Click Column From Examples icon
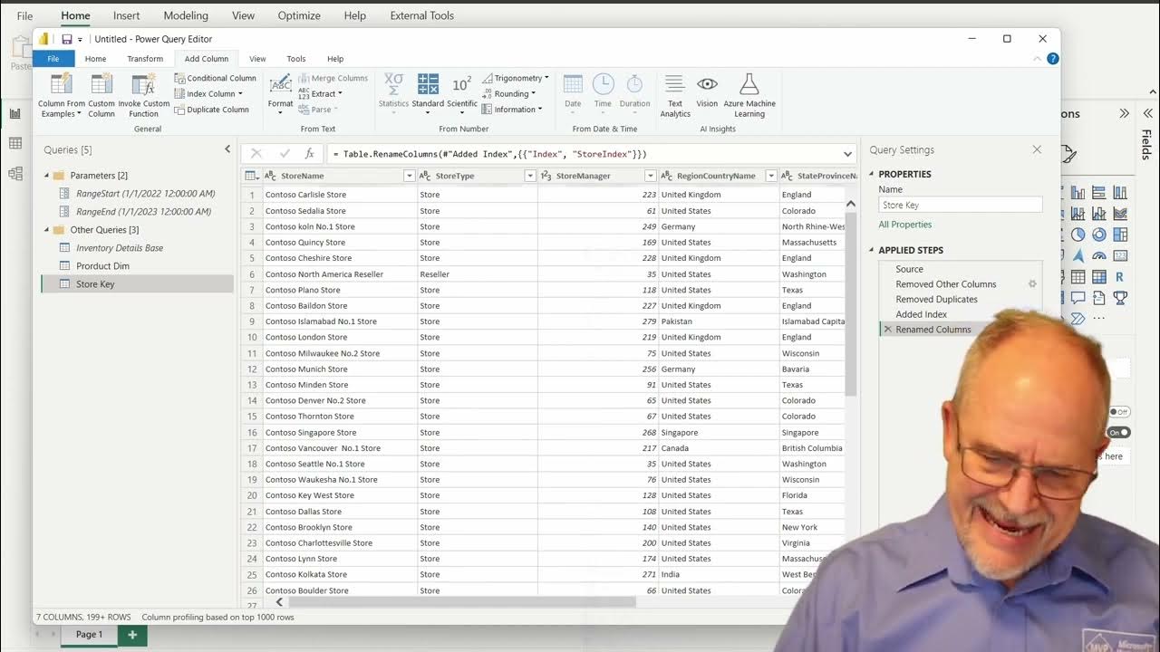The image size is (1160, 652). pos(62,84)
